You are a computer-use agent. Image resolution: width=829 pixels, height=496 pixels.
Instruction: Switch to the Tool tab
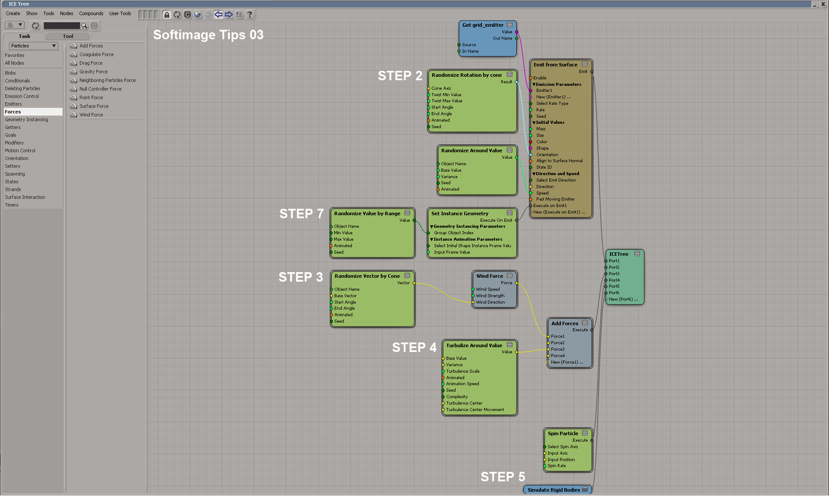pos(68,36)
